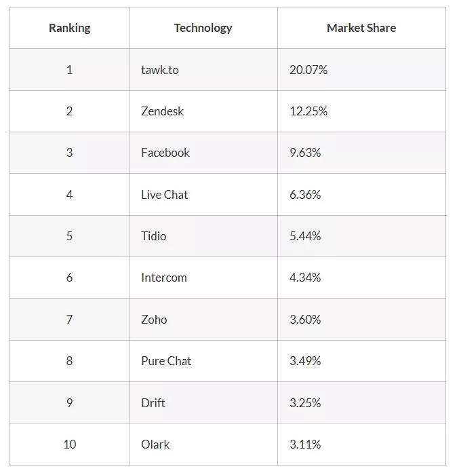The width and height of the screenshot is (459, 473).
Task: Click the 9.63% market share value
Action: 305,153
